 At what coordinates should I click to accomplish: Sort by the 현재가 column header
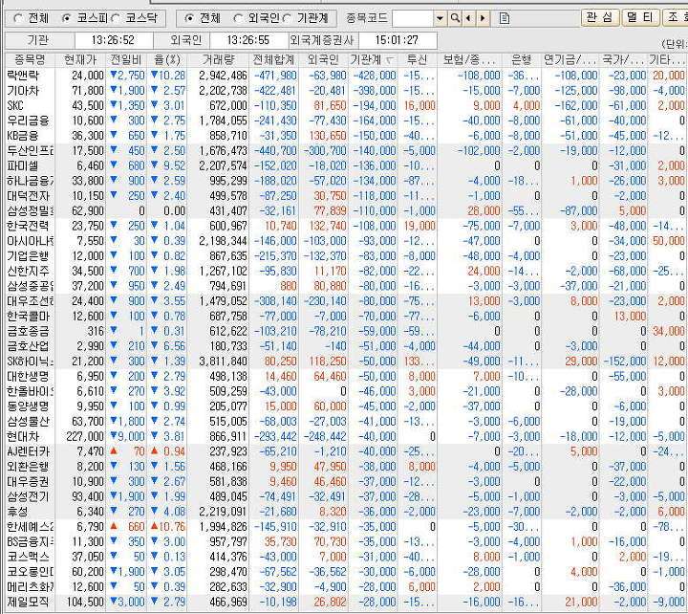pyautogui.click(x=80, y=59)
